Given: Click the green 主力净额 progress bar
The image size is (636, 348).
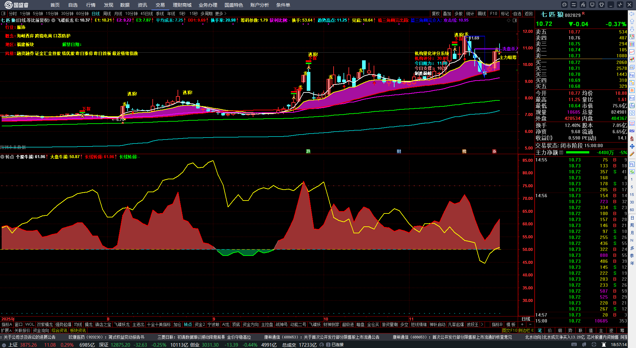Looking at the screenshot, I should [x=578, y=152].
